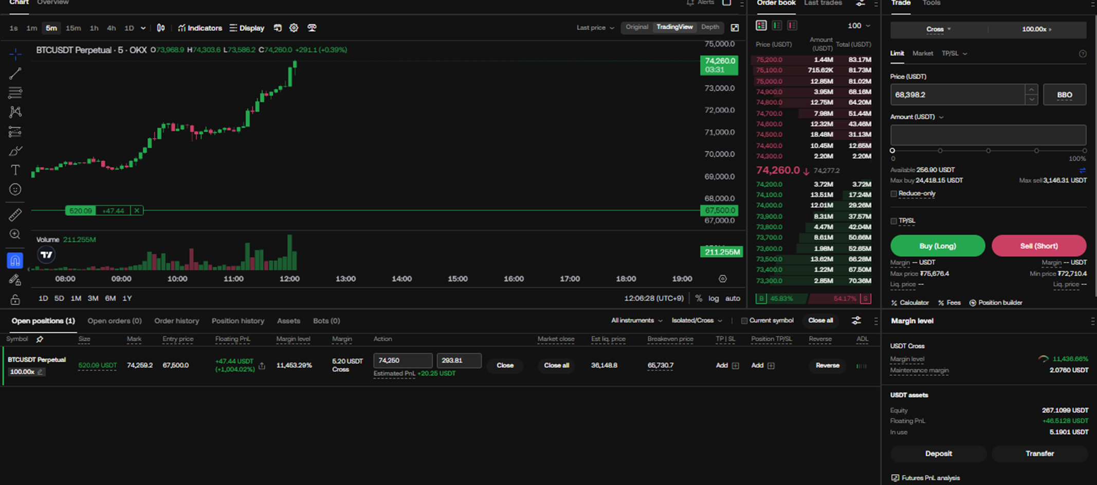
Task: Open the order type help icon
Action: pyautogui.click(x=1083, y=53)
